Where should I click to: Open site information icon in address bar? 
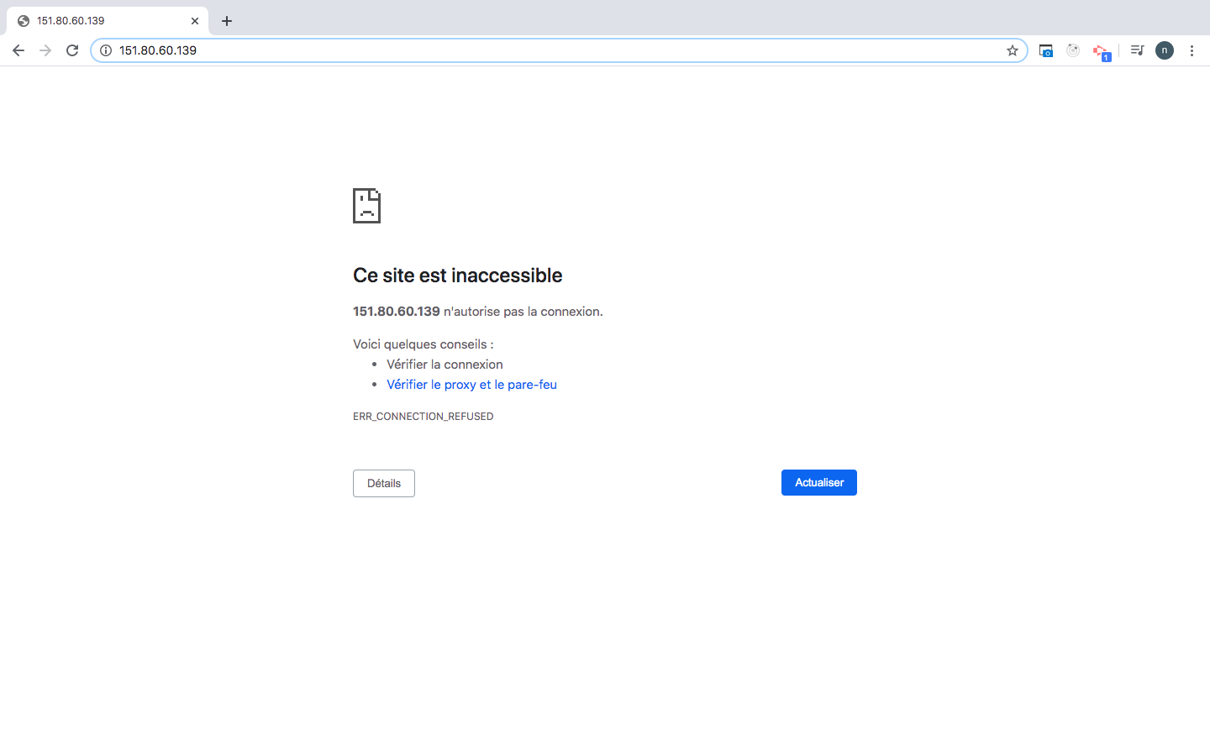click(106, 50)
